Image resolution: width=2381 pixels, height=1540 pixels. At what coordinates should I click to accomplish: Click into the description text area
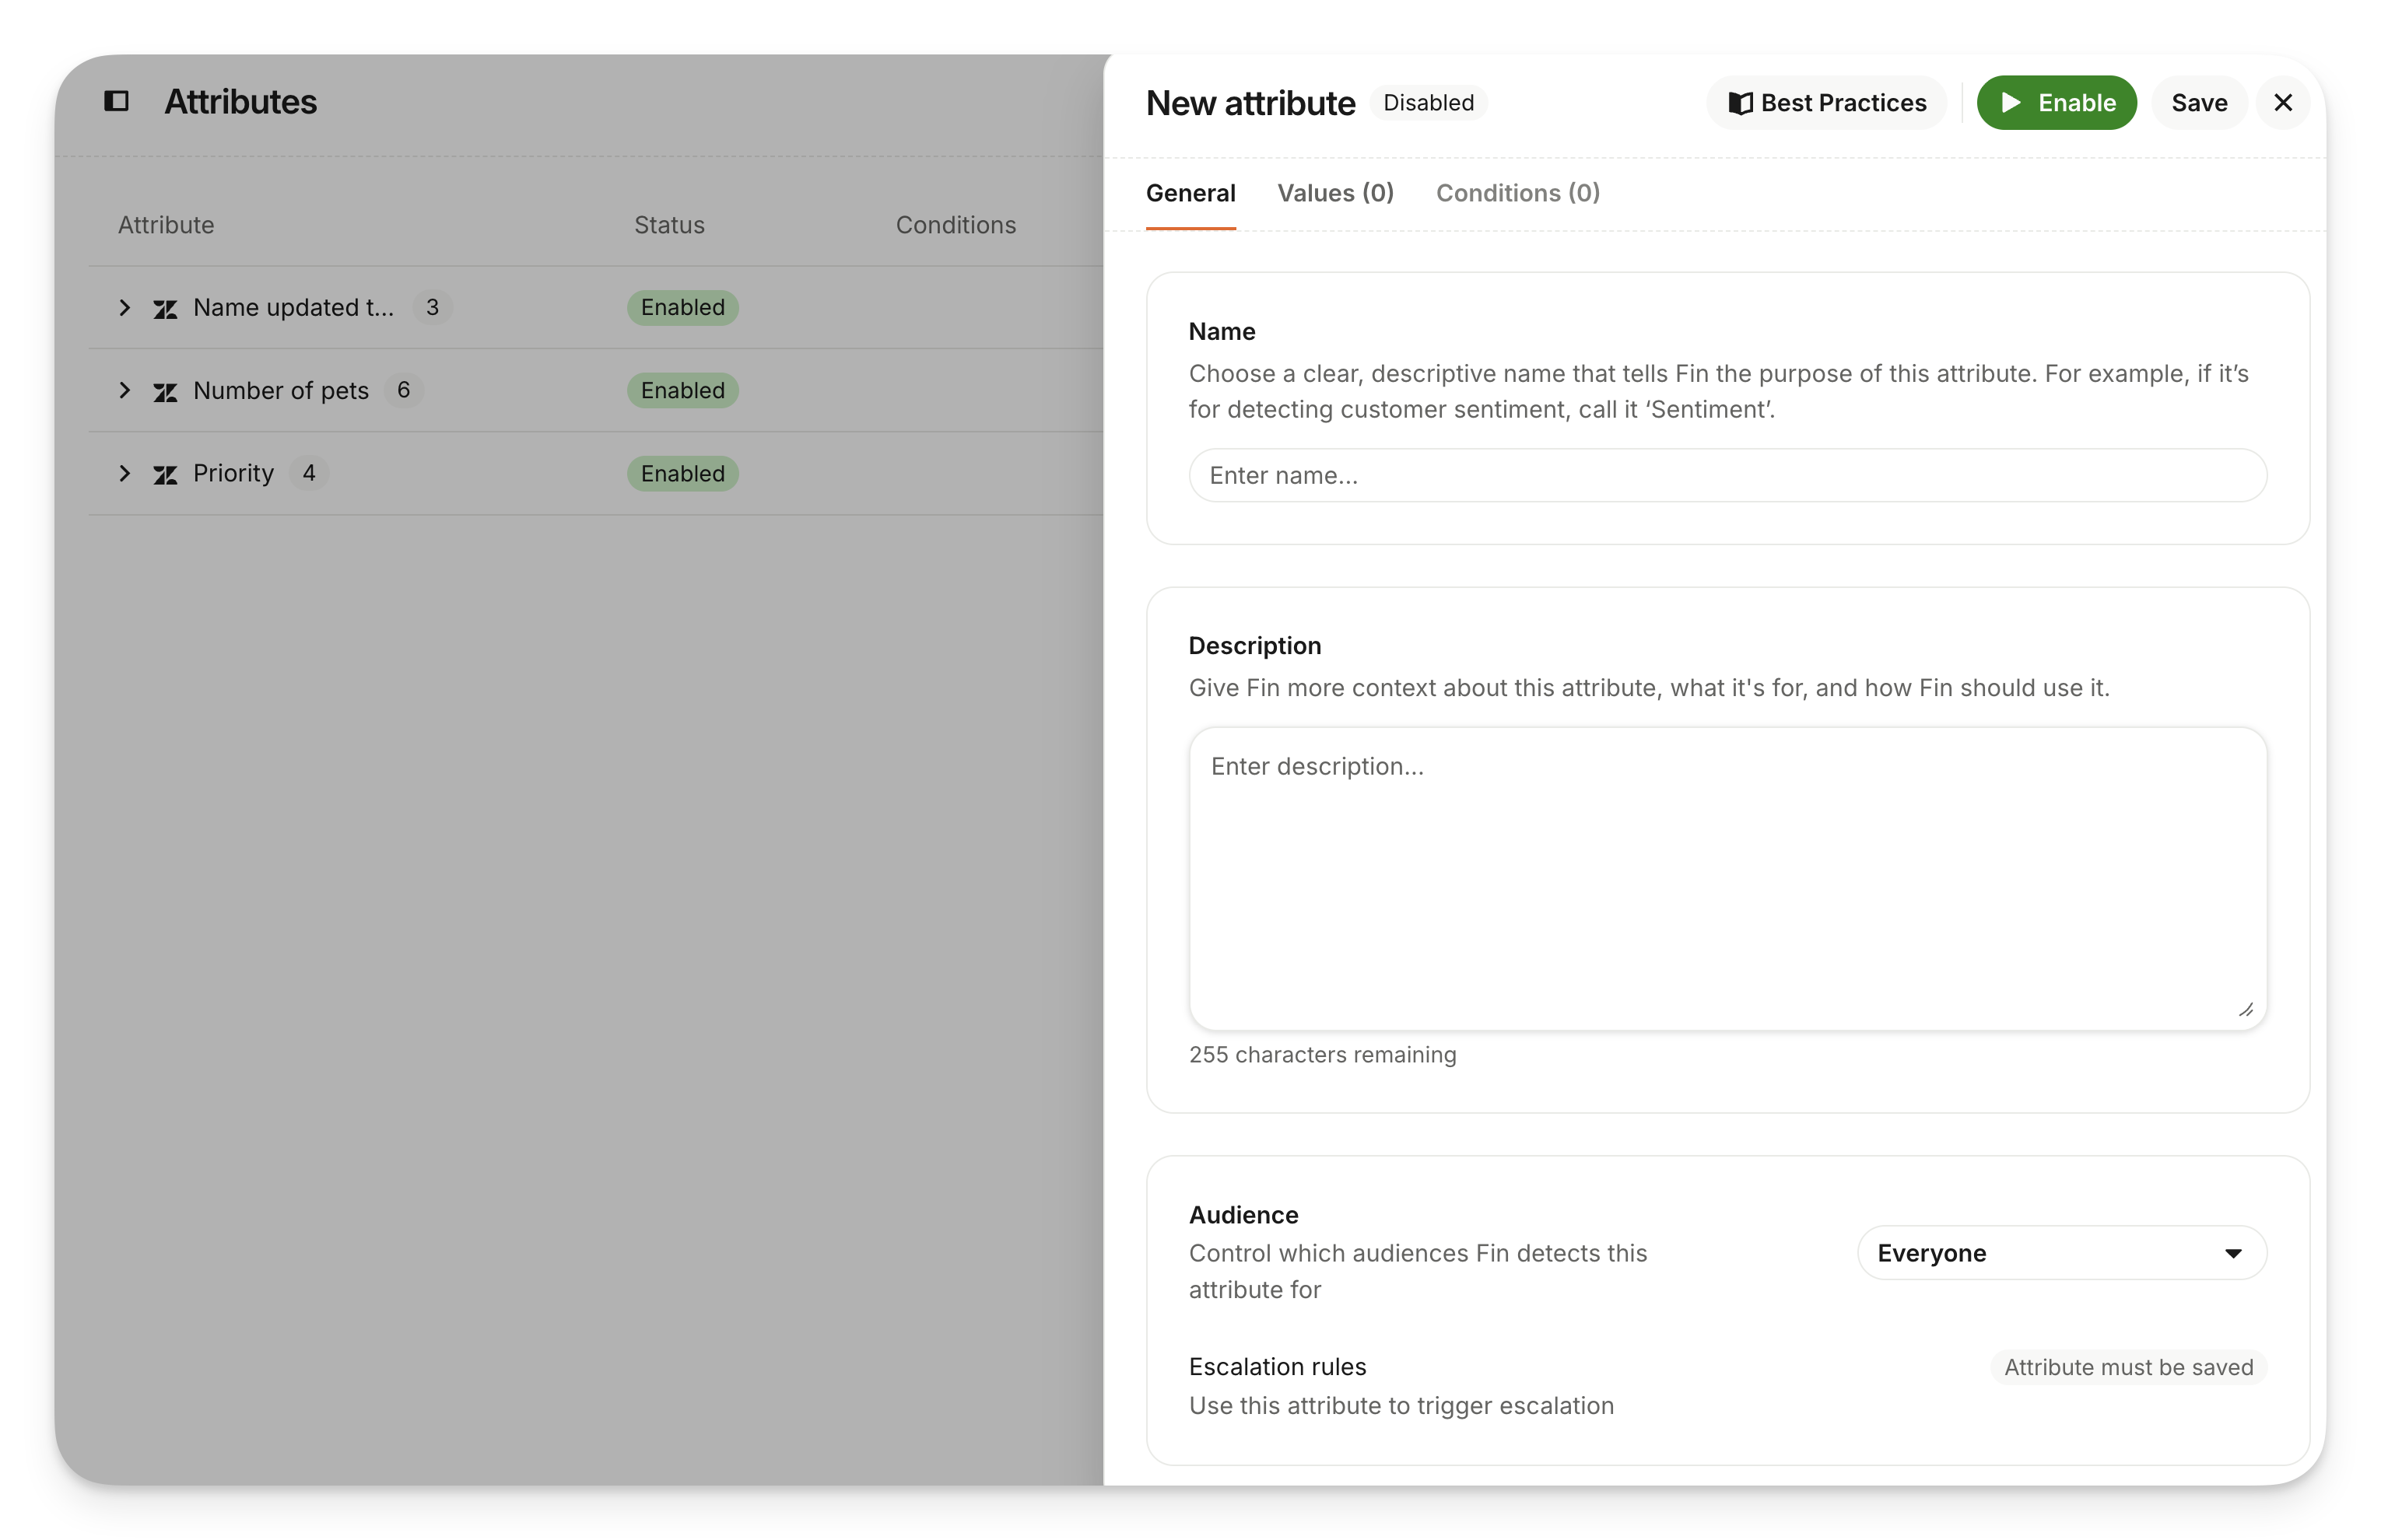tap(1726, 880)
